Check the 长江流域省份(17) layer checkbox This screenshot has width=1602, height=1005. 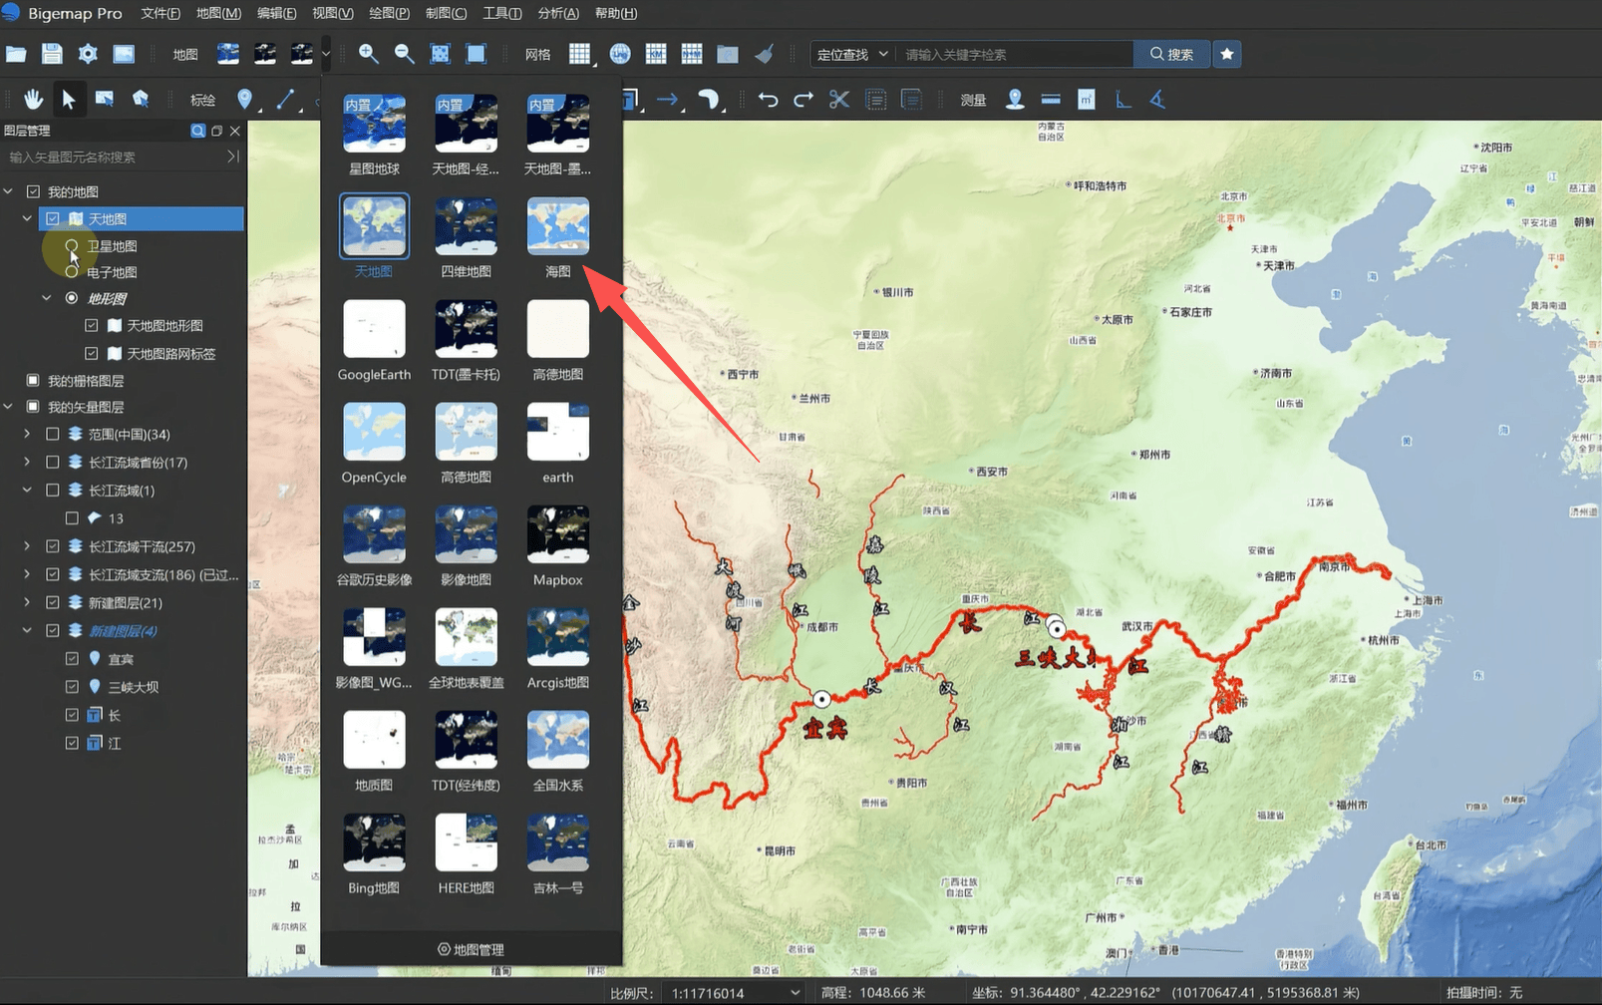(53, 462)
